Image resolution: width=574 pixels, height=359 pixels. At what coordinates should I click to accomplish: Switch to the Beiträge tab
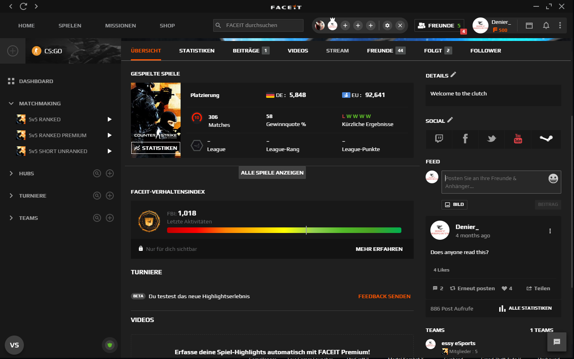point(251,50)
